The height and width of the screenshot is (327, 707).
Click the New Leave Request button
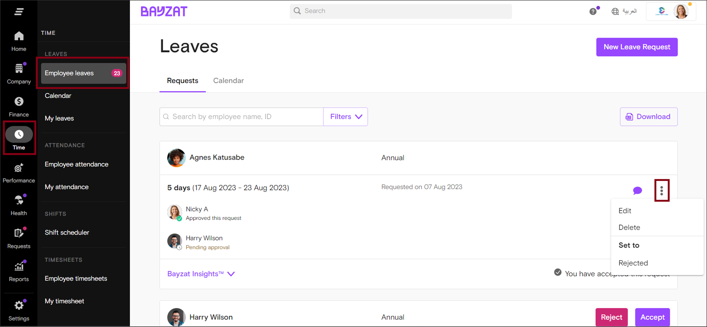(637, 47)
